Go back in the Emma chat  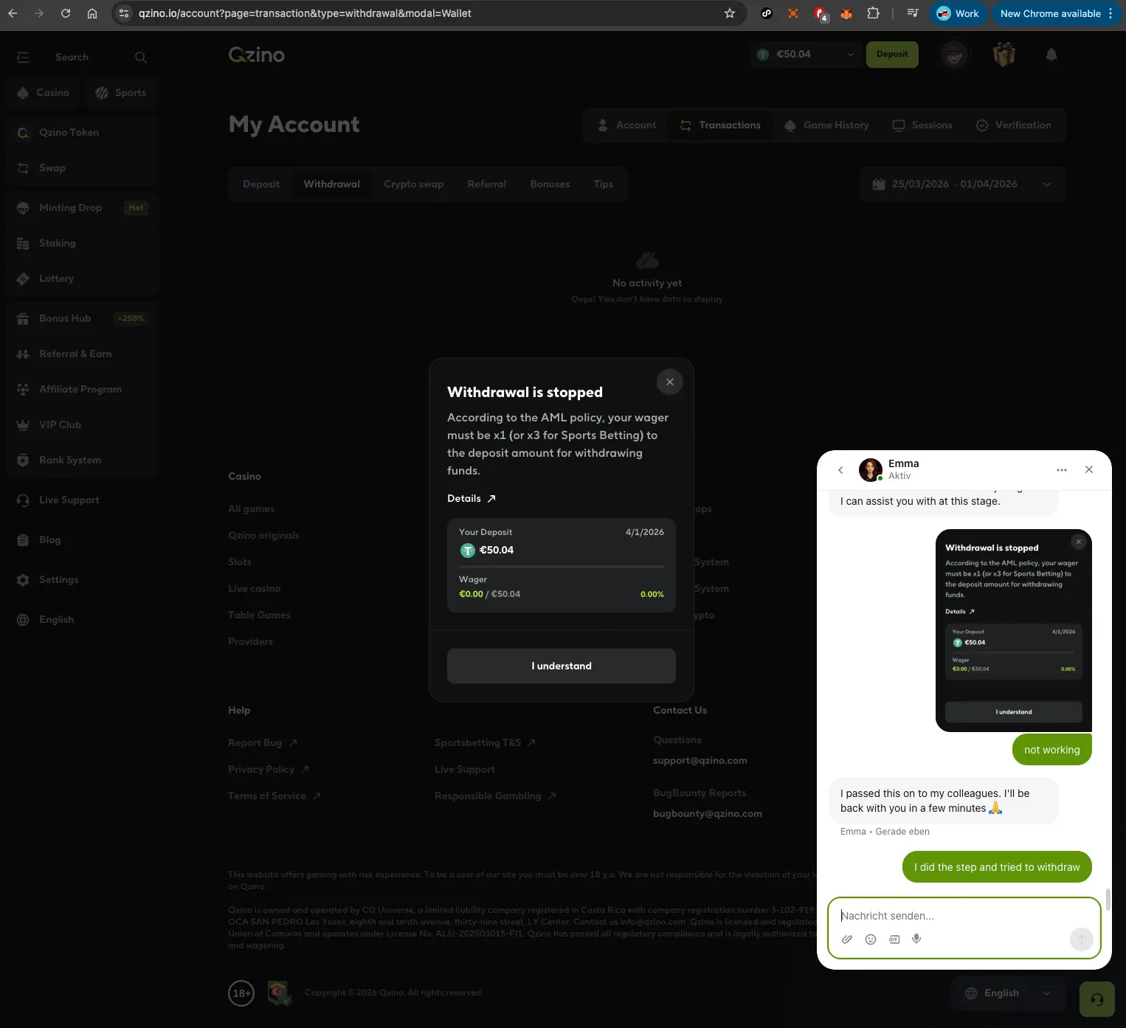click(x=840, y=470)
